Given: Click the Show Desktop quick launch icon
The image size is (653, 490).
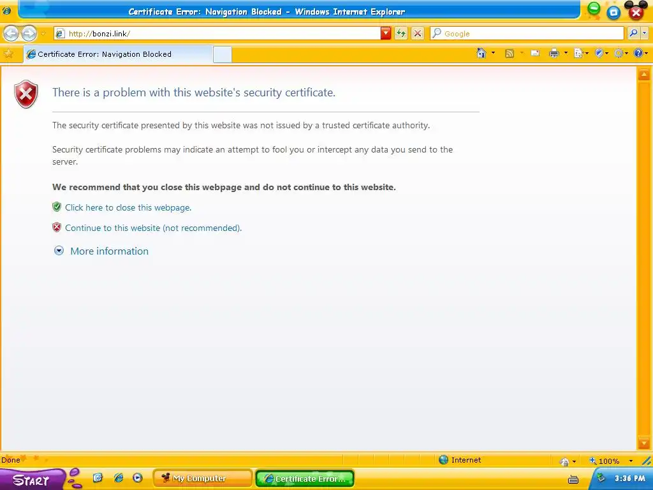Looking at the screenshot, I should pyautogui.click(x=98, y=477).
